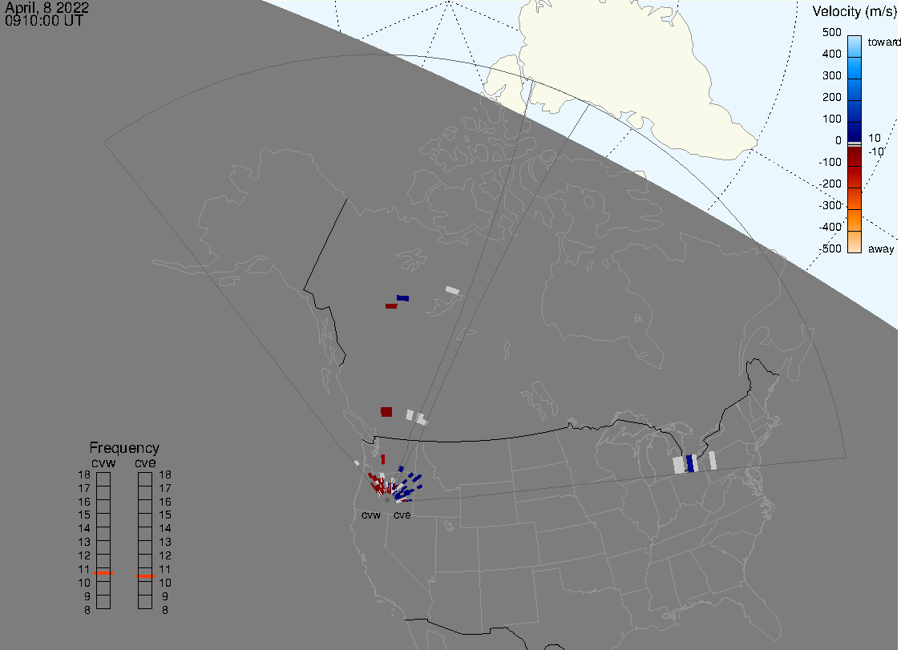The width and height of the screenshot is (901, 650).
Task: Click the time label "0910:00 UT"
Action: tap(43, 21)
